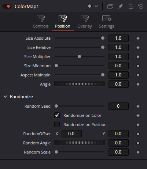Go to the Settings tab
Screen dimensions: 147x169
[x=107, y=22]
